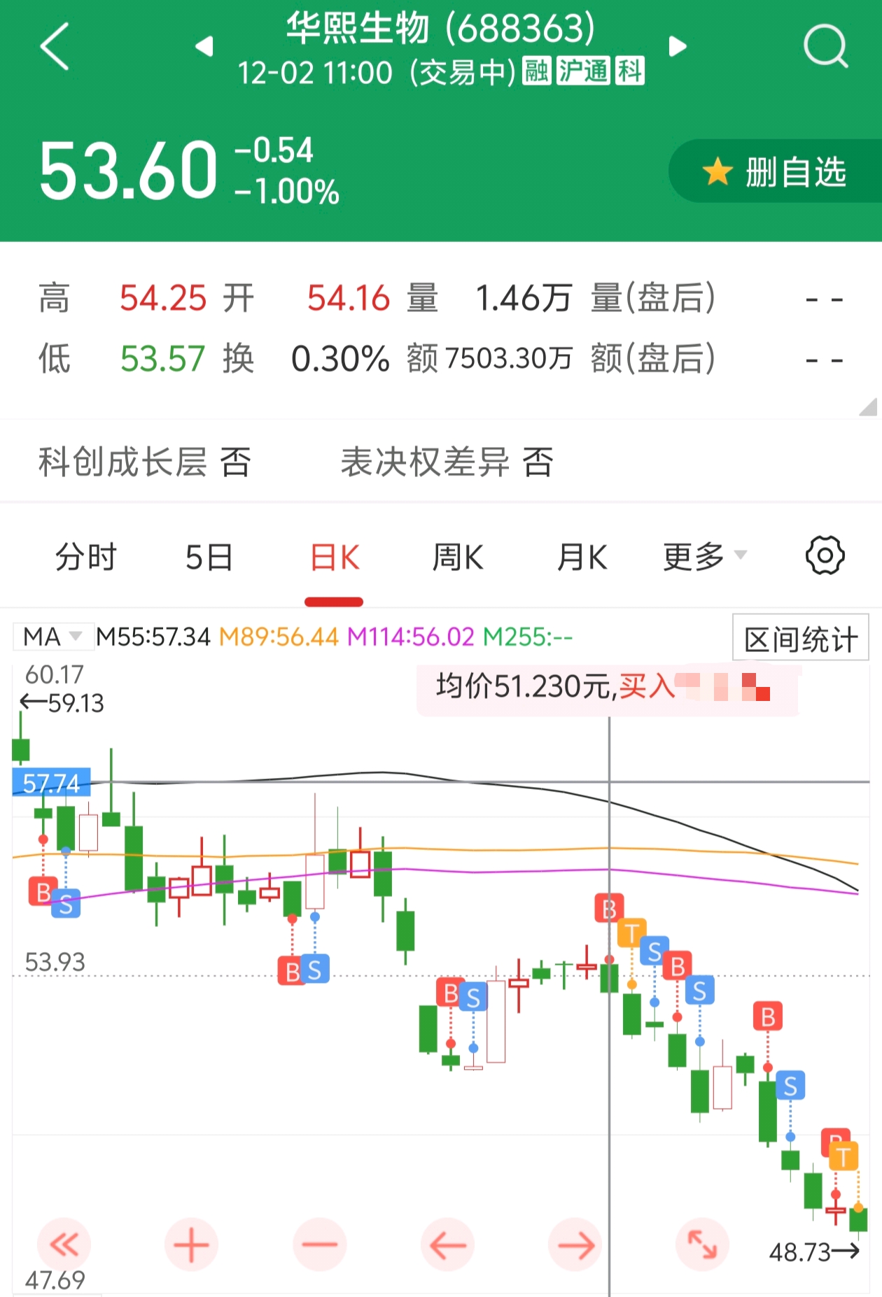
Task: Tap the stock title 华熙生物 (688363)
Action: [x=440, y=29]
